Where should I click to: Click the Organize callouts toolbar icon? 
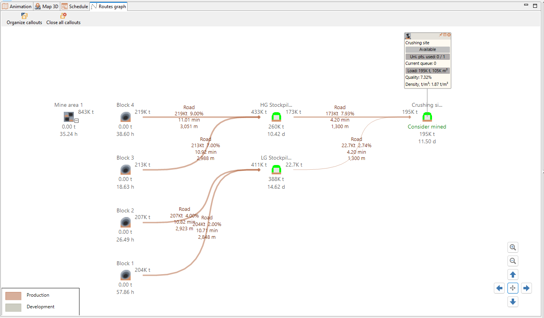click(x=24, y=16)
